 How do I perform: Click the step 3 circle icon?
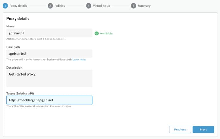[88, 6]
